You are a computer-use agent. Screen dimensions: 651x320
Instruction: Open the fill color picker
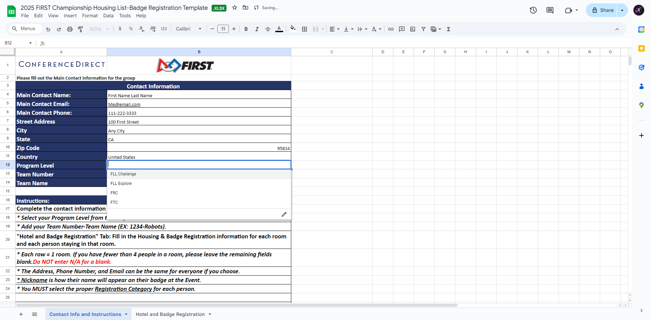click(x=293, y=29)
